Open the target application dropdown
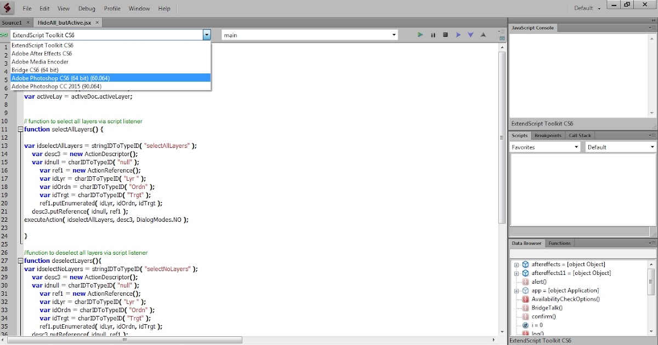This screenshot has width=658, height=345. point(207,34)
